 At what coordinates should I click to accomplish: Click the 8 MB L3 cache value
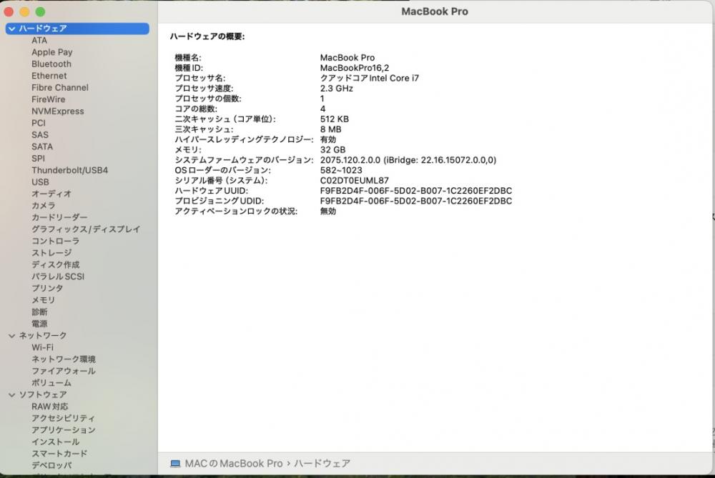tap(330, 130)
